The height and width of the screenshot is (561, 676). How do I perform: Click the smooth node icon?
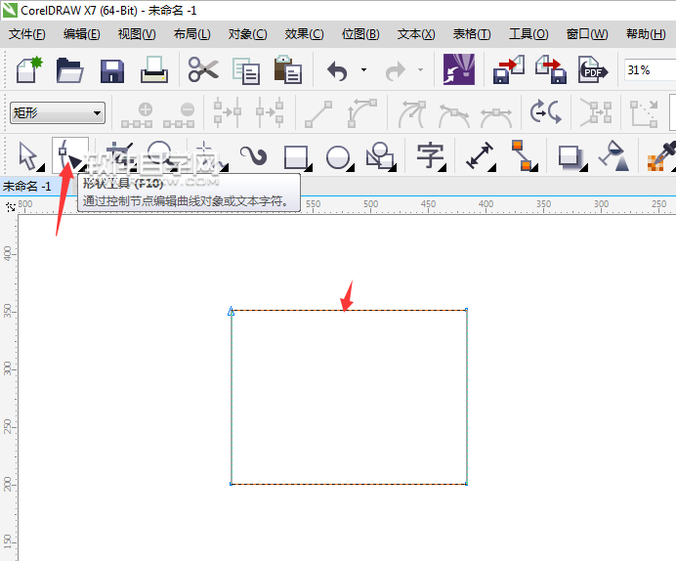(x=454, y=116)
